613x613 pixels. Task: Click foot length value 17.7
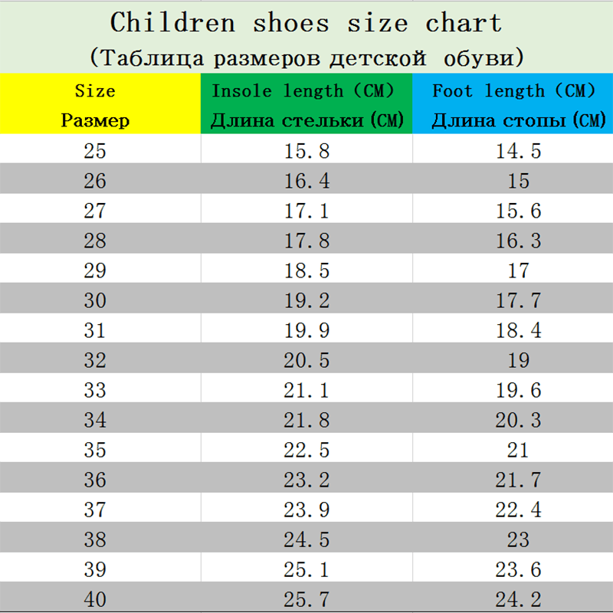tap(518, 301)
